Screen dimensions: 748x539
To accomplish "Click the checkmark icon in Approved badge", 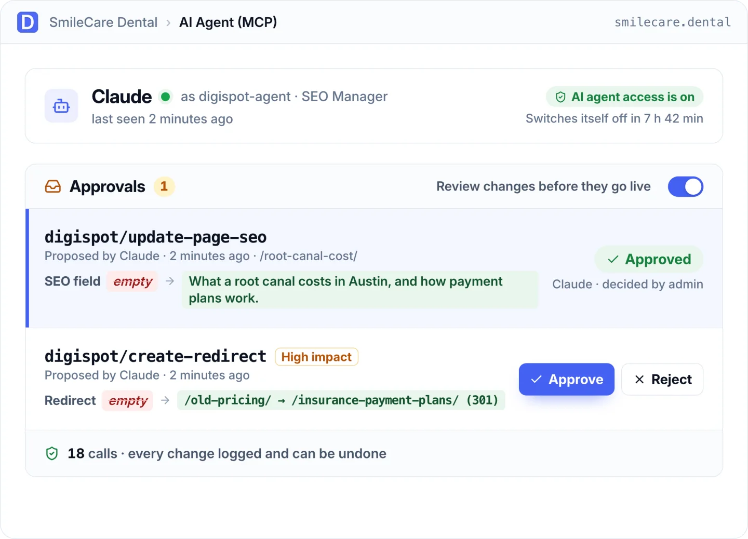I will (x=613, y=259).
